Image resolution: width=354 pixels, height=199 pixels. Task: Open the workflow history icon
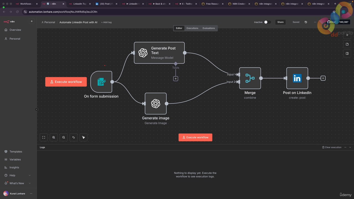[306, 22]
